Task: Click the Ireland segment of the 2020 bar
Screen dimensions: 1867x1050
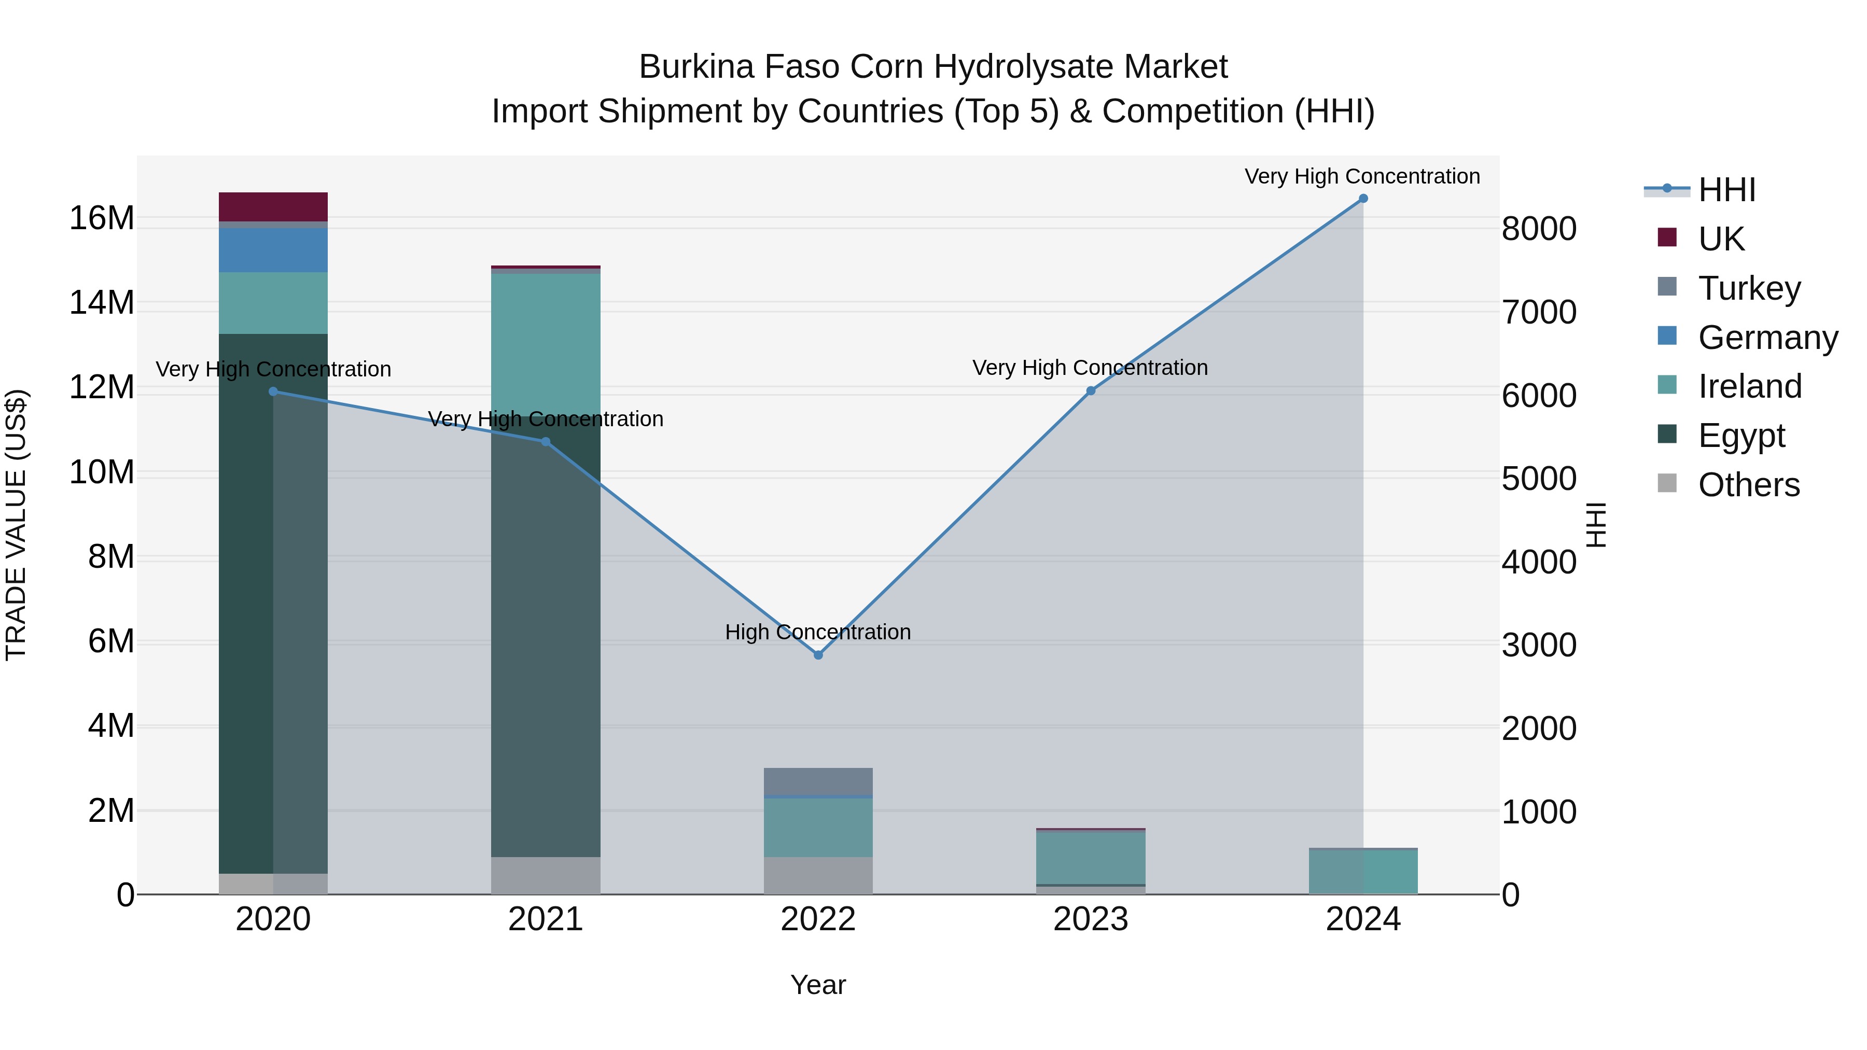Action: tap(273, 303)
